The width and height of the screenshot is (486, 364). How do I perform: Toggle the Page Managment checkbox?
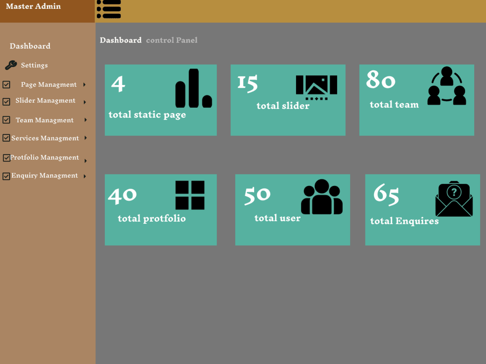6,85
